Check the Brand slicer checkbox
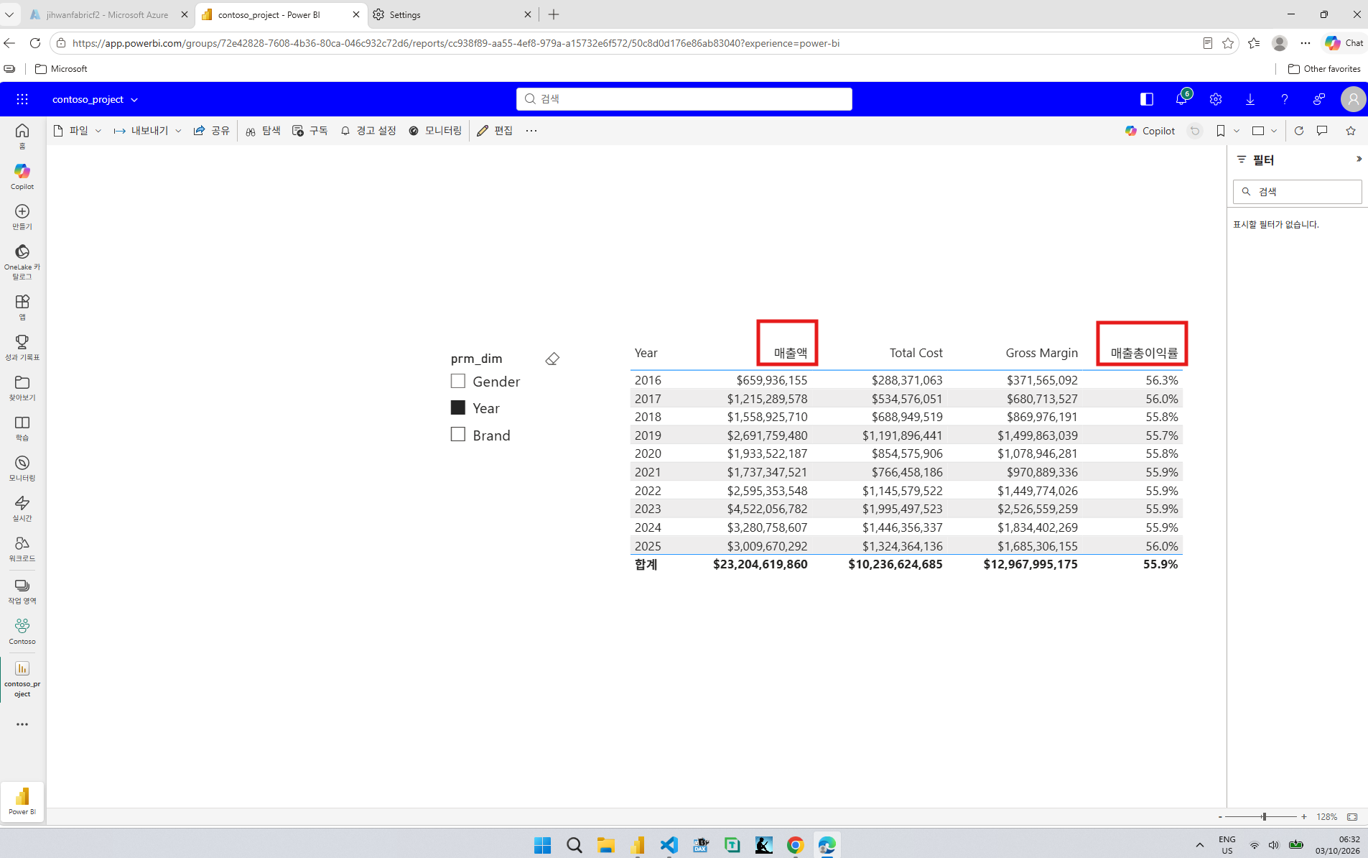Image resolution: width=1368 pixels, height=858 pixels. point(457,434)
